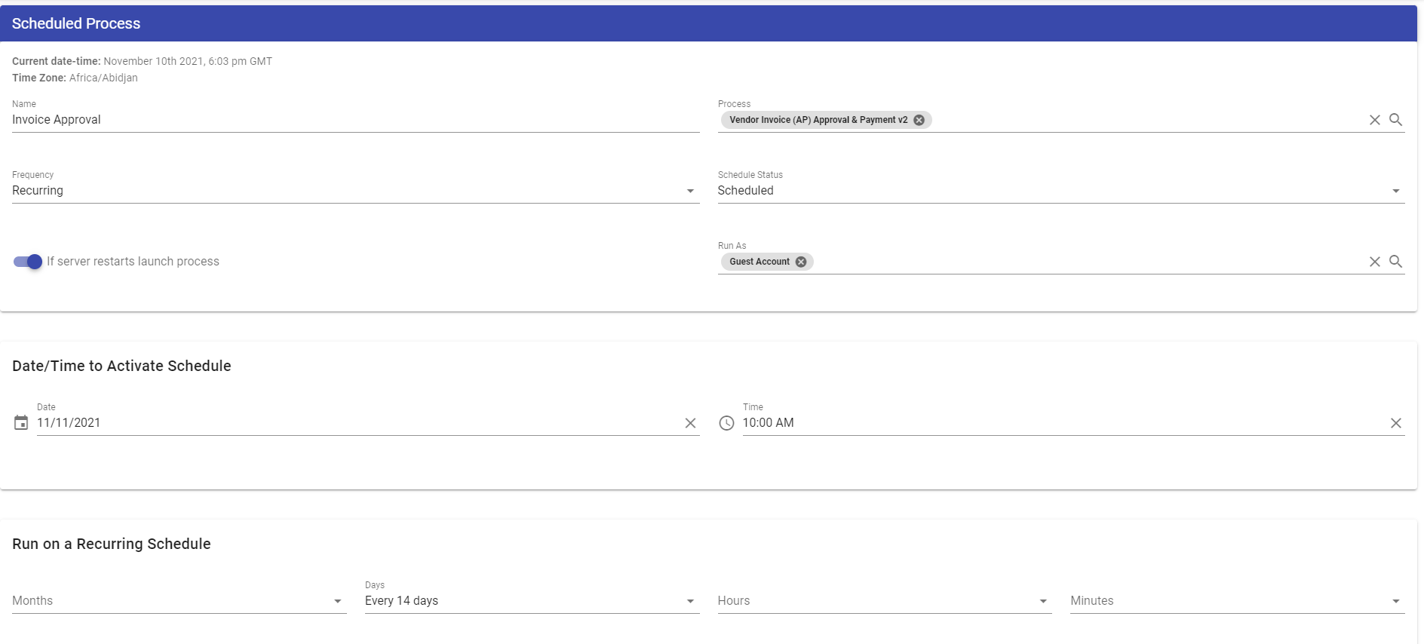Open the Frequency Recurring dropdown
The image size is (1424, 644).
tap(356, 191)
